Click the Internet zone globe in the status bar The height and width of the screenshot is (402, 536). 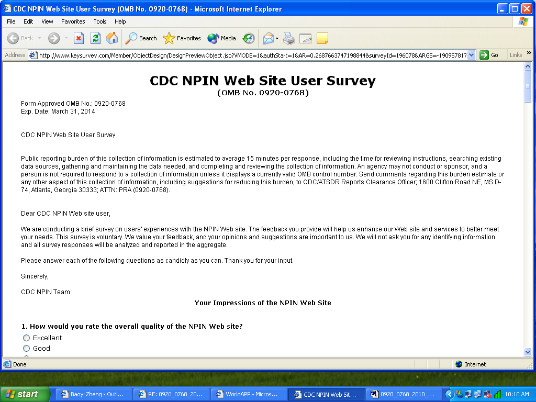(x=459, y=364)
